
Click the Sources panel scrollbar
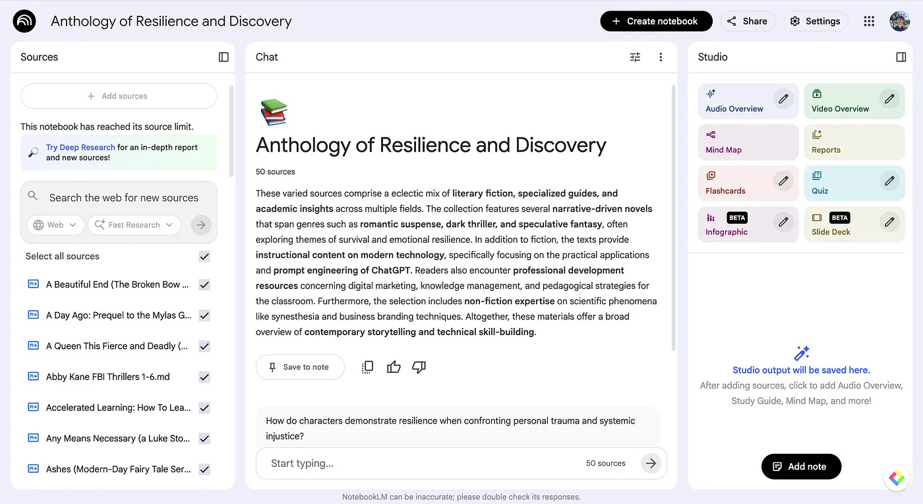tap(231, 131)
